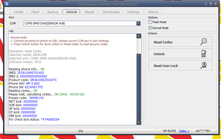Click the Z3X app icon in title bar

coord(6,4)
